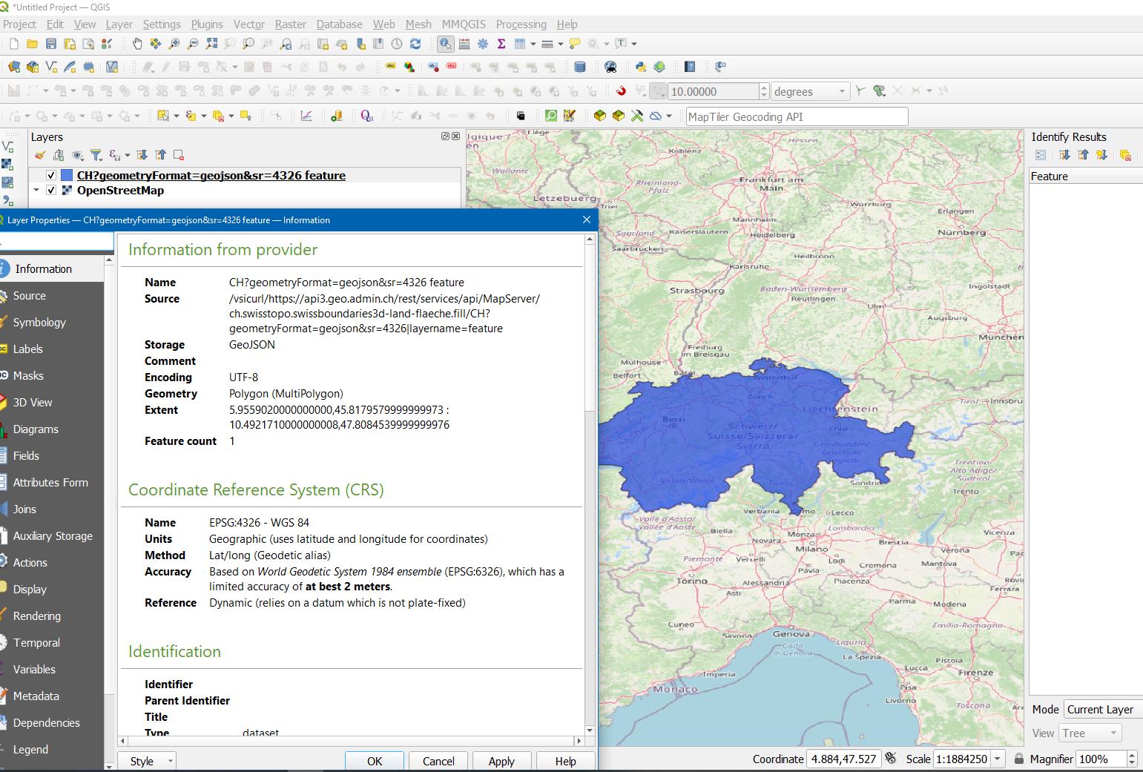The width and height of the screenshot is (1143, 772).
Task: Open the Temporal Controller clock icon
Action: click(397, 44)
